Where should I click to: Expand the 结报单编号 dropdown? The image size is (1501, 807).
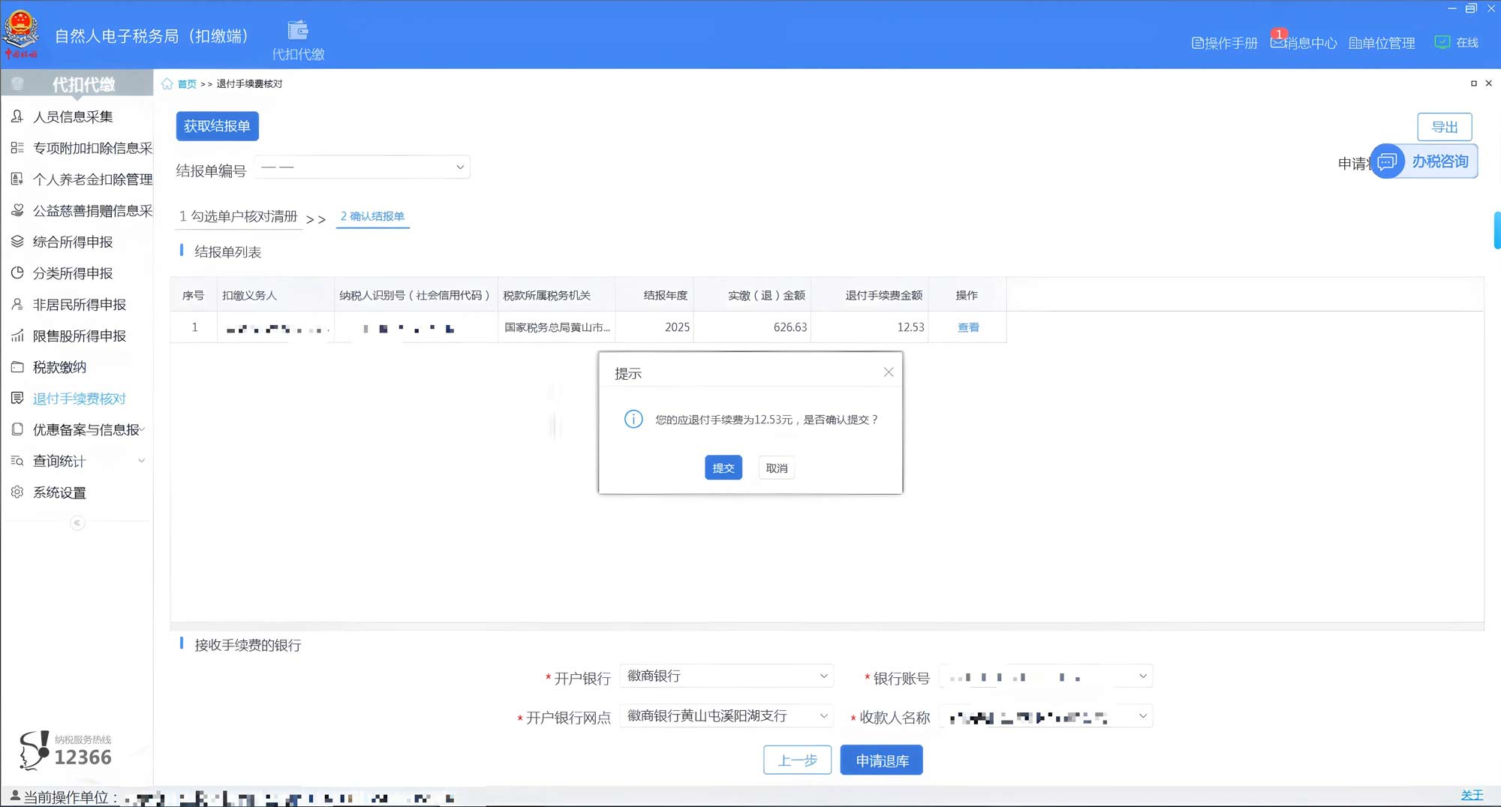point(459,167)
